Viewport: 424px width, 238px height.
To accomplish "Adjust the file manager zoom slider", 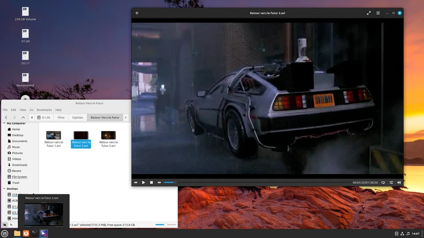I will click(x=166, y=224).
